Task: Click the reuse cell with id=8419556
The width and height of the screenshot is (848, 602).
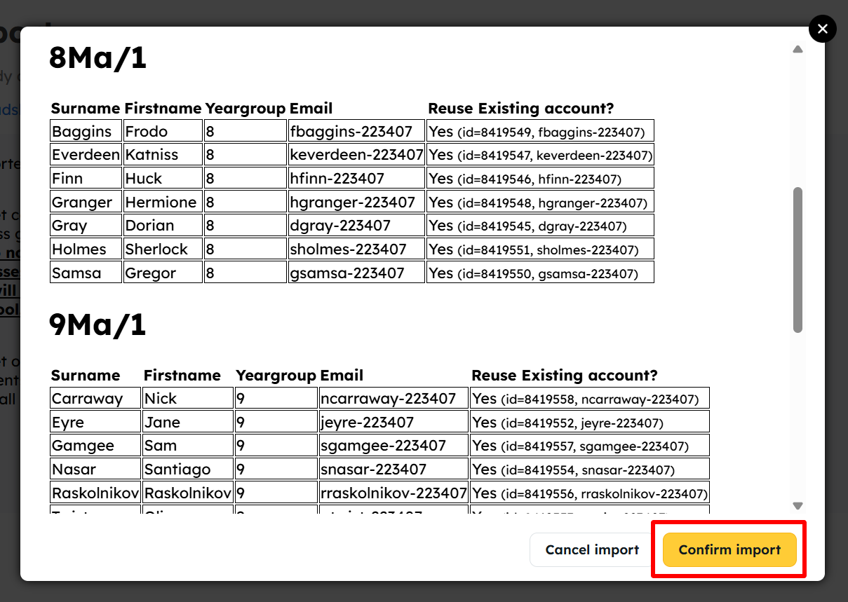Action: 590,493
